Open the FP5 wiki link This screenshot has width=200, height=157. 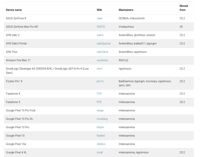[x=99, y=102]
